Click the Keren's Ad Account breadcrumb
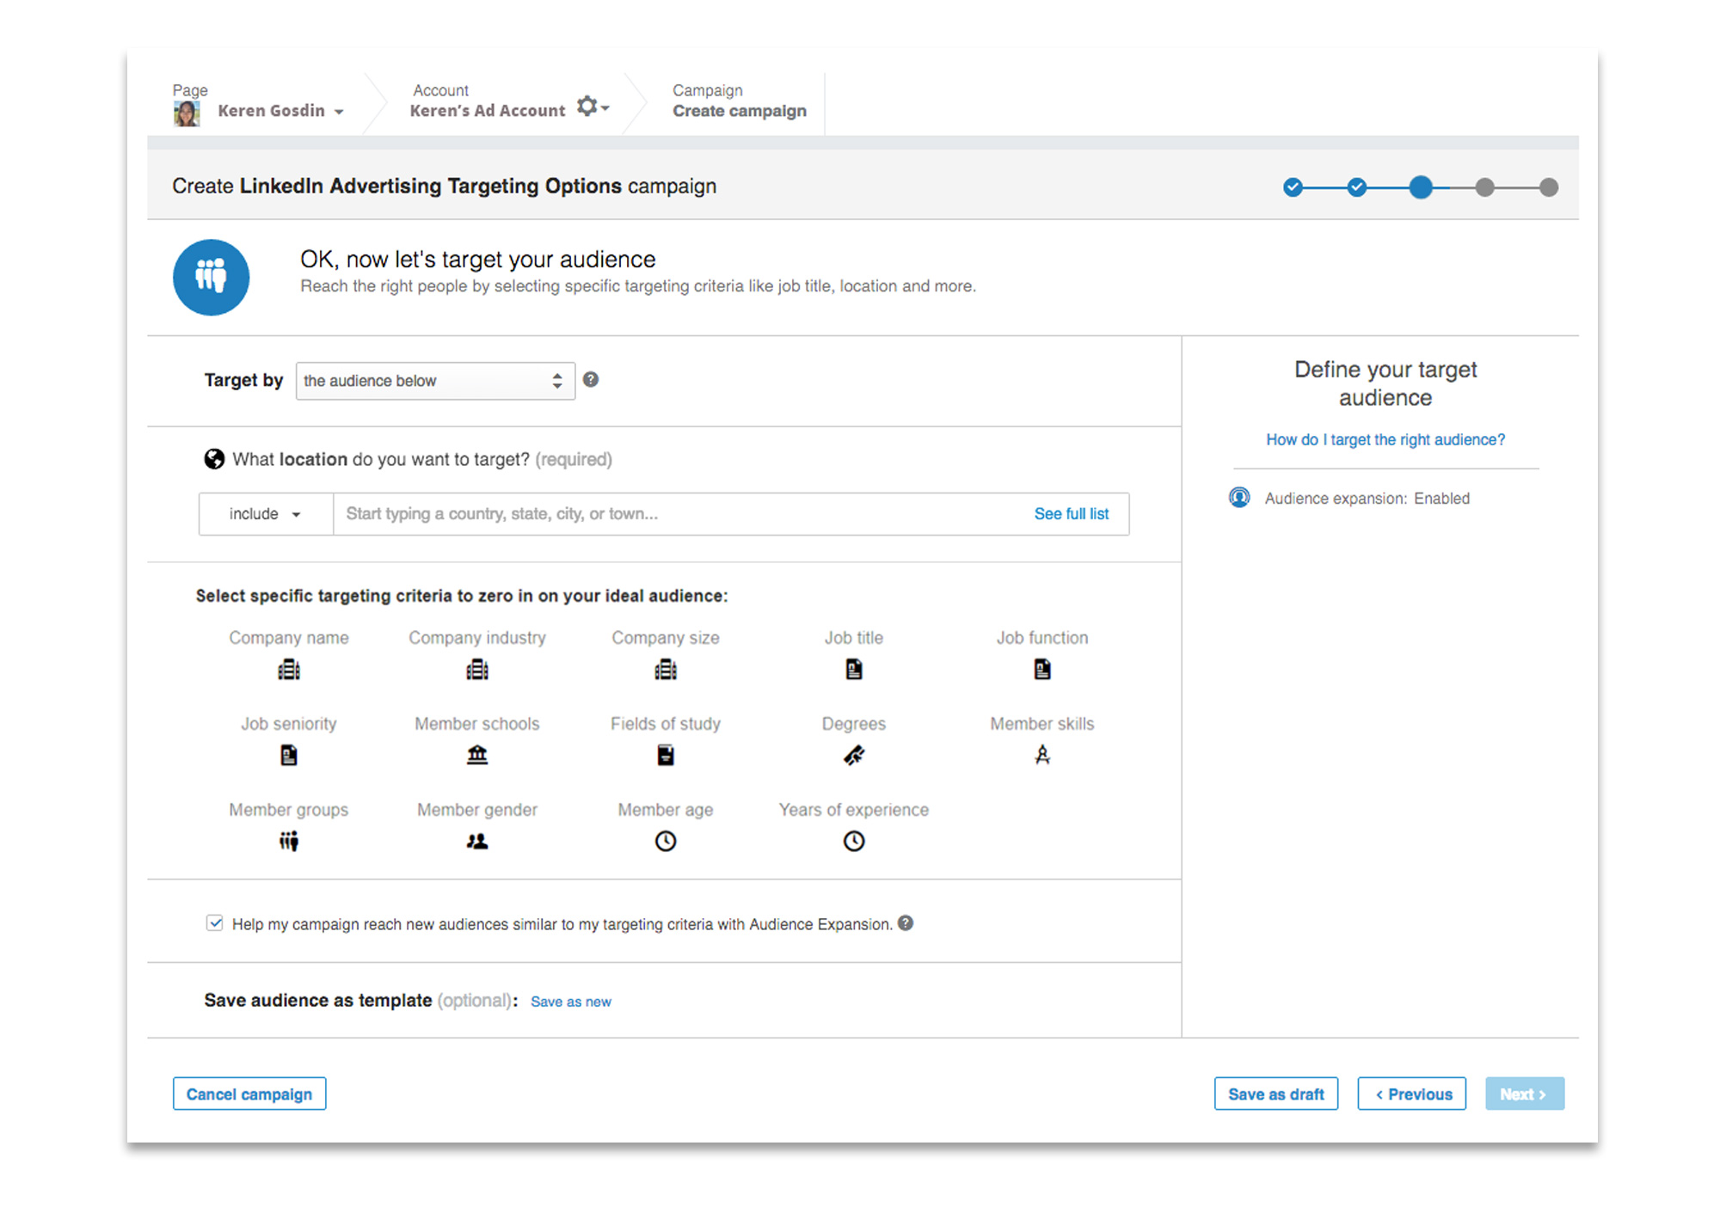 click(x=488, y=111)
